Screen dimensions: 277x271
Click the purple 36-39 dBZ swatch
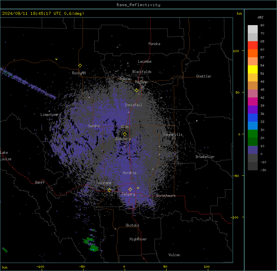coord(253,110)
